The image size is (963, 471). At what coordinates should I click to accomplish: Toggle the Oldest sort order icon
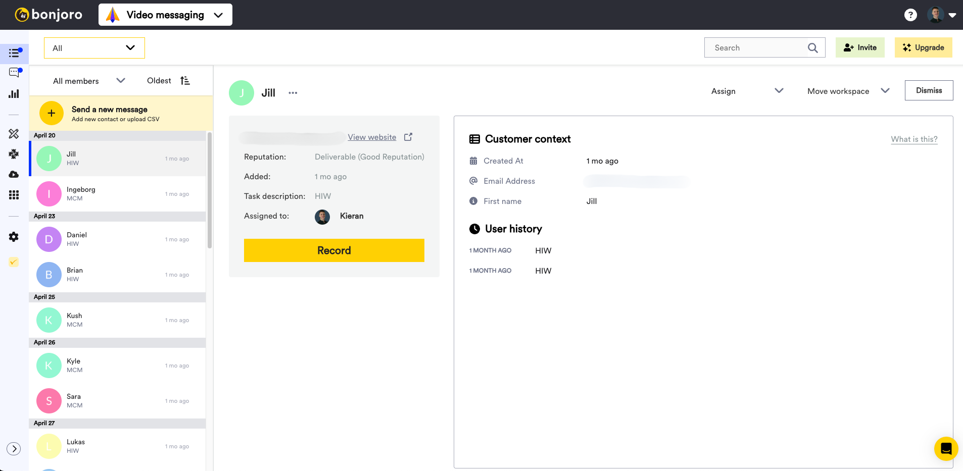click(x=185, y=81)
